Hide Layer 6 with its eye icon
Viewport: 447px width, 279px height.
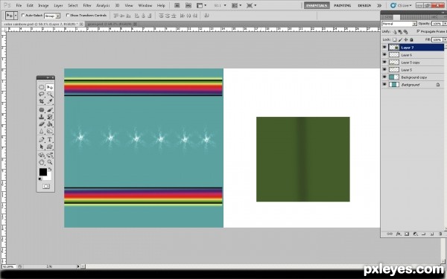(x=384, y=54)
